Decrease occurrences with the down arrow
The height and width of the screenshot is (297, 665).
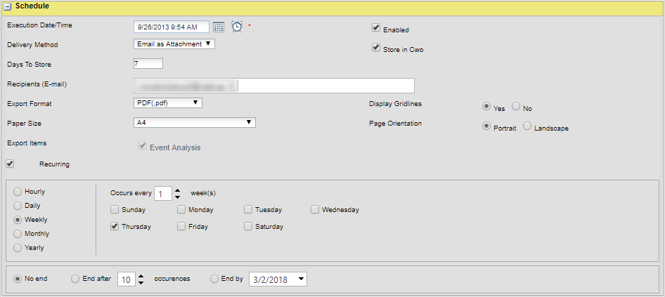141,282
